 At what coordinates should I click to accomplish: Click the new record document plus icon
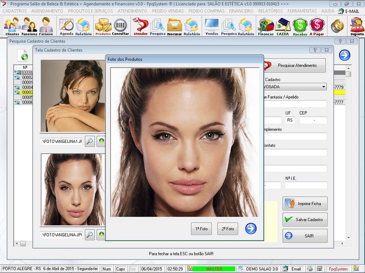tap(23, 55)
